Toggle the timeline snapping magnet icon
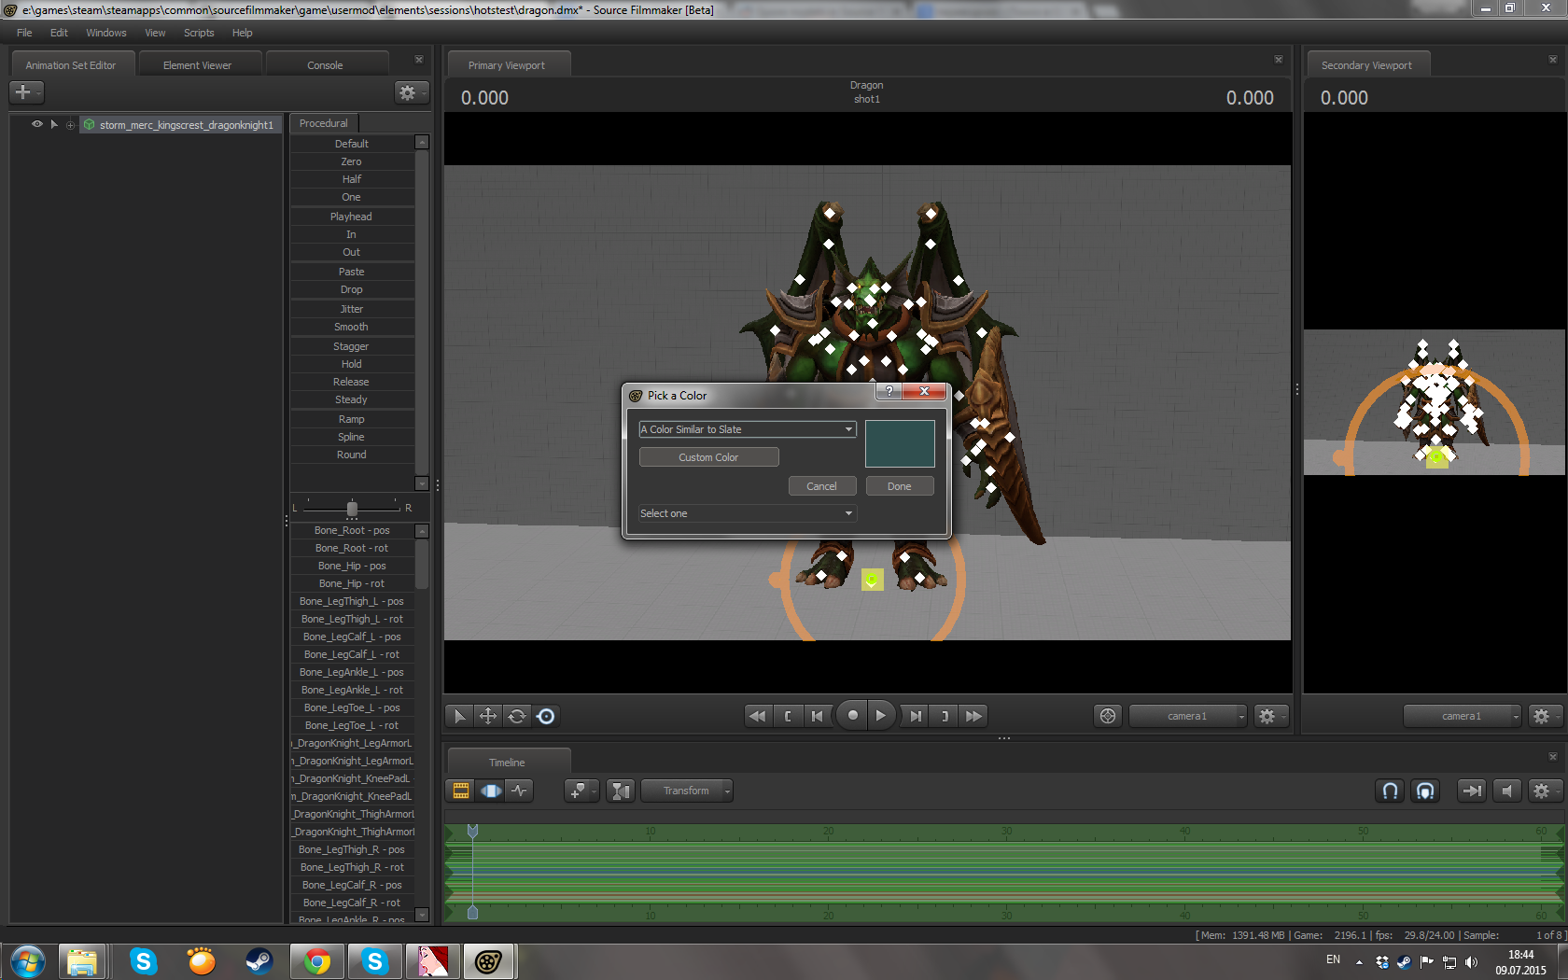The width and height of the screenshot is (1568, 980). tap(1391, 791)
